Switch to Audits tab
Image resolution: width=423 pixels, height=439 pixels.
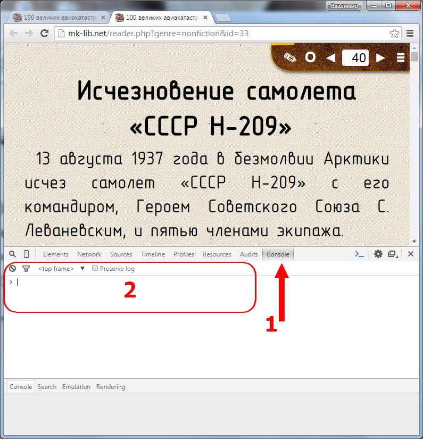pyautogui.click(x=248, y=254)
